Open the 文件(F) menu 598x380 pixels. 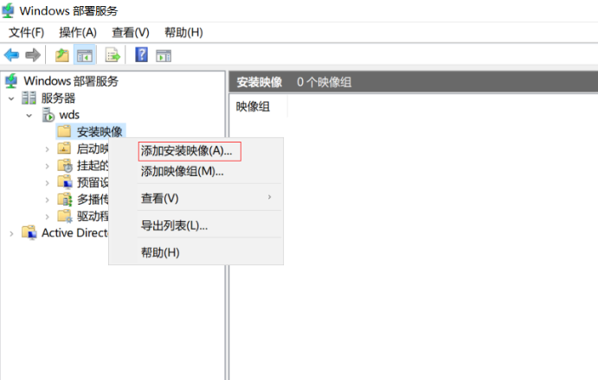(26, 32)
